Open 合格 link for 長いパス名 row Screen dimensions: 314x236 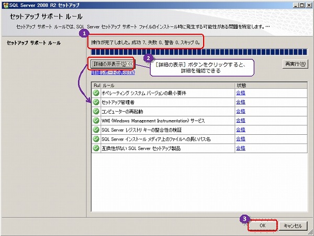pos(241,139)
